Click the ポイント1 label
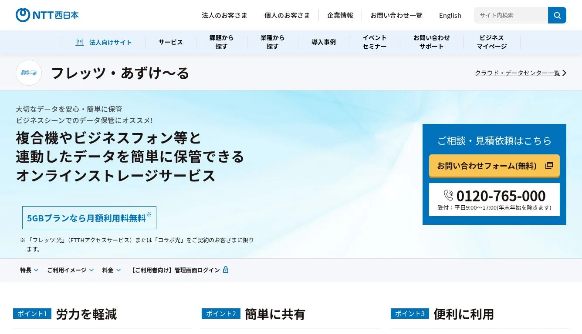 click(x=32, y=314)
